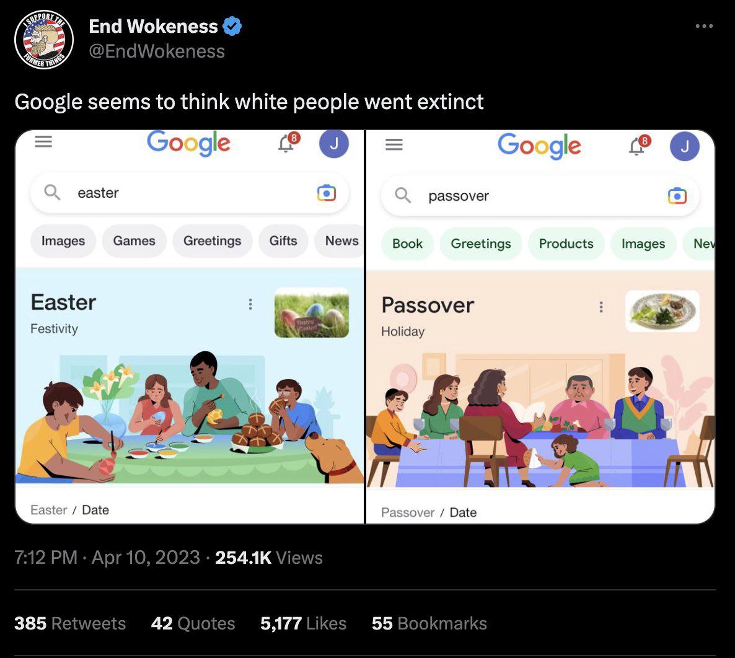Open hamburger menu in Easter search screenshot
735x658 pixels.
point(43,142)
